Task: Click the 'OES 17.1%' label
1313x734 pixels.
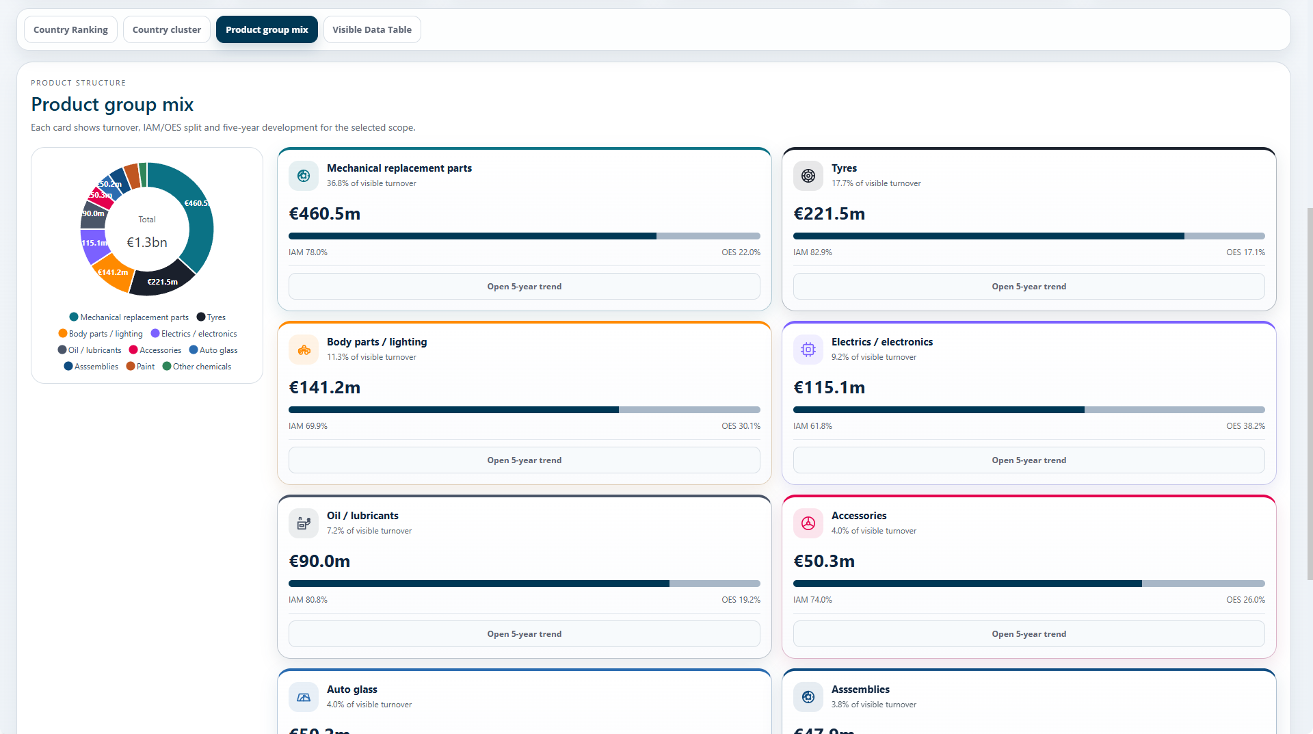Action: (1245, 252)
